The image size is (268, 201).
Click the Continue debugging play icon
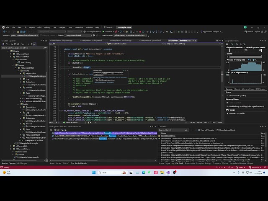pyautogui.click(x=103, y=32)
